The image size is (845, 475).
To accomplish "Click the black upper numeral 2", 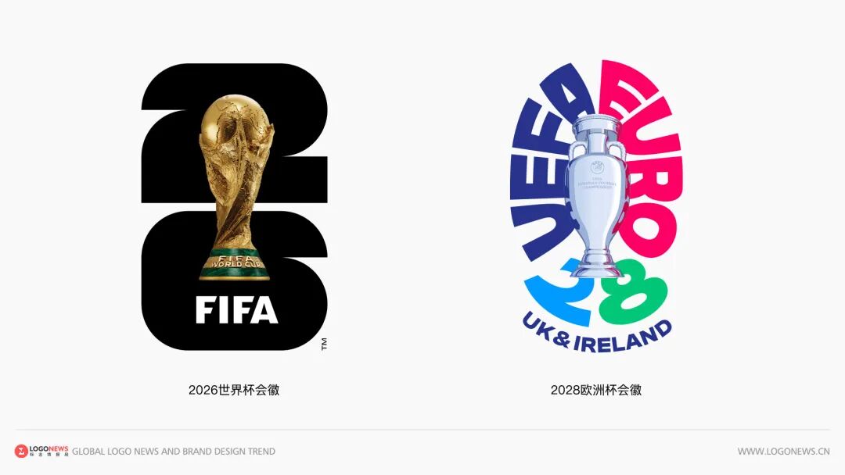I will tap(235, 133).
